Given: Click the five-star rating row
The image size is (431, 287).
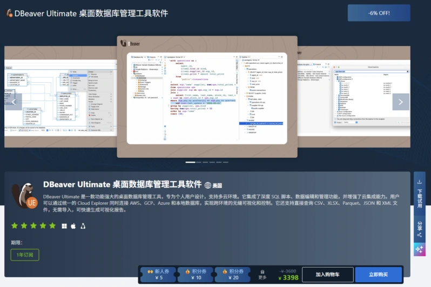Looking at the screenshot, I should pos(33,226).
